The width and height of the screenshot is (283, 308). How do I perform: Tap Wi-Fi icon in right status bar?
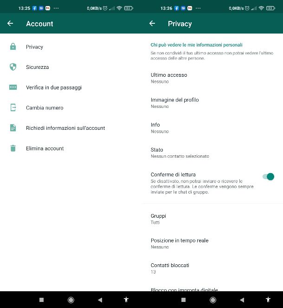(261, 8)
